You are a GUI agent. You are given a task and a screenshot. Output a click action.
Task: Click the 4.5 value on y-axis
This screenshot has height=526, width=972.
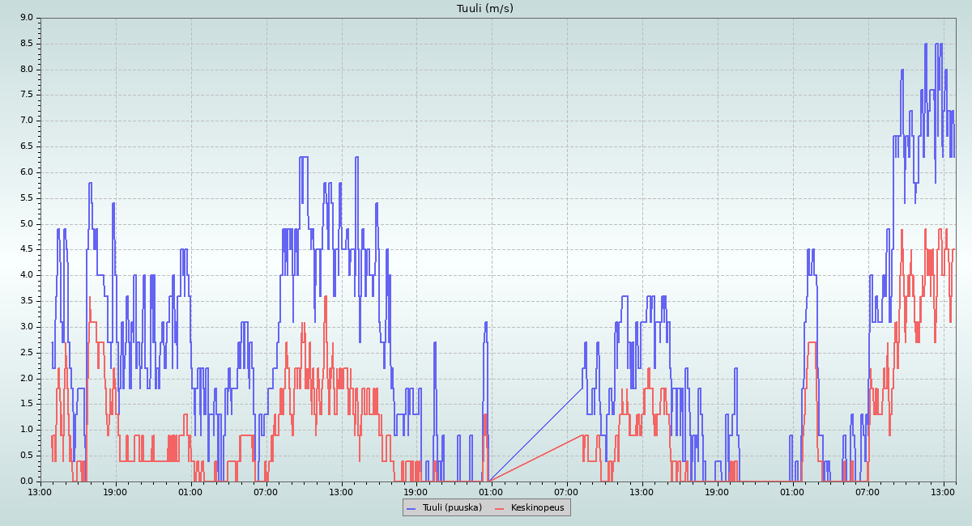click(26, 249)
